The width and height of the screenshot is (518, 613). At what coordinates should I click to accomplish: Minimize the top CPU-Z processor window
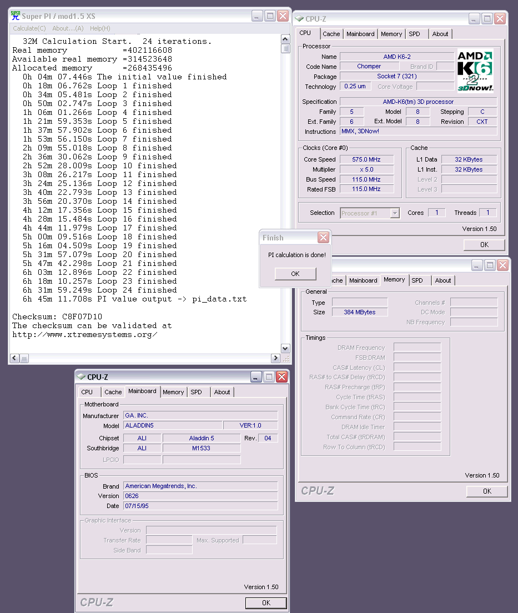474,18
